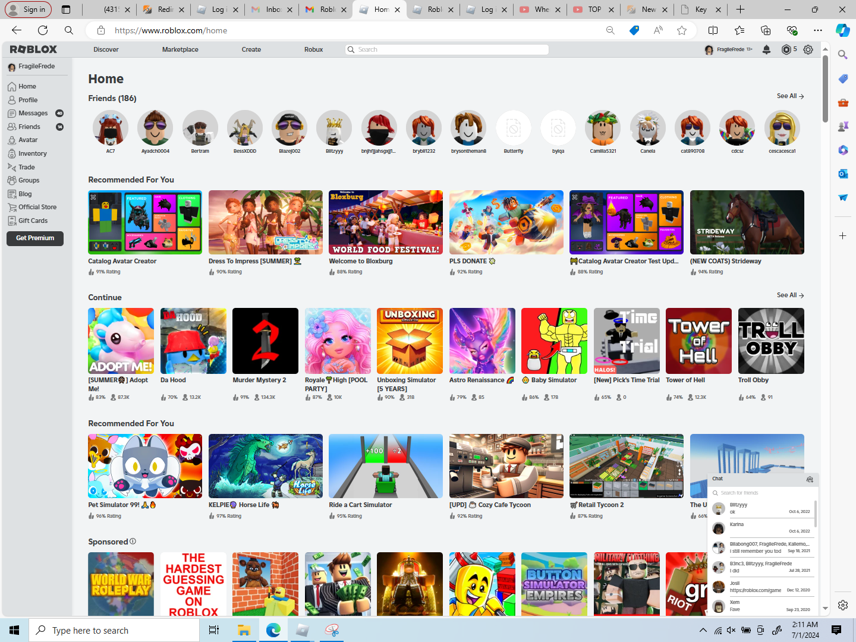
Task: Open Blog in the sidebar
Action: [25, 194]
